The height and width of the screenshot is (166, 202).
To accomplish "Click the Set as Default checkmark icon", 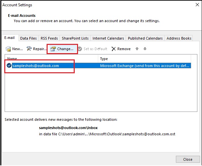I will pos(80,49).
